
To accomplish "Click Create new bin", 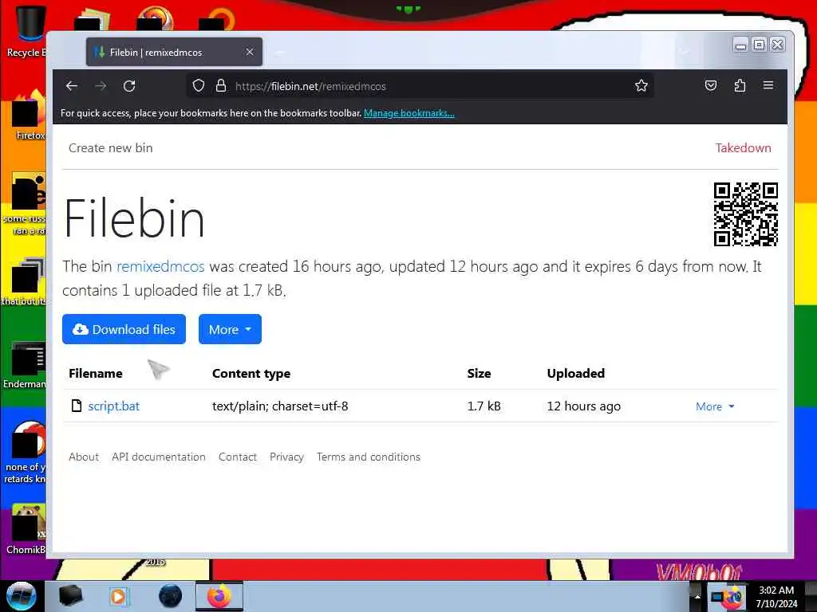I will 110,147.
